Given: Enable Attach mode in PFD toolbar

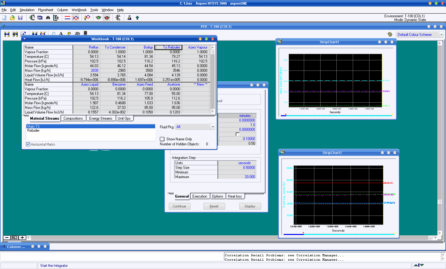Looking at the screenshot, I should point(7,34).
